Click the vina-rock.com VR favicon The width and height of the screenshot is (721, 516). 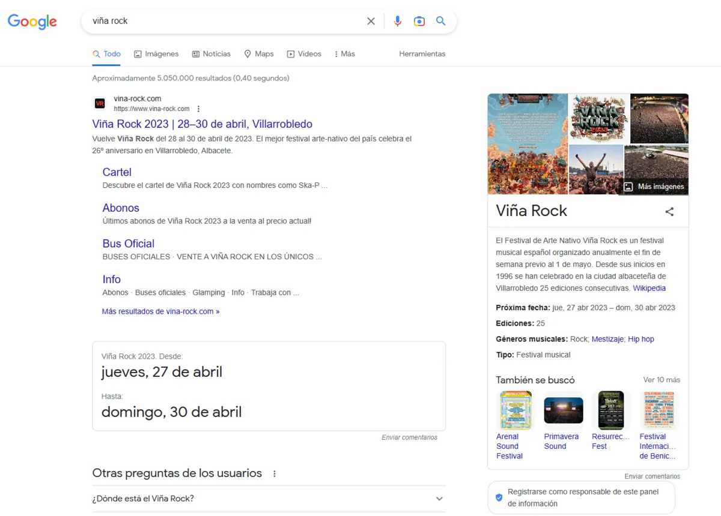coord(100,104)
